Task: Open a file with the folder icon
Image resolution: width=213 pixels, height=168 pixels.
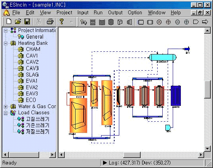Action: tap(18, 22)
